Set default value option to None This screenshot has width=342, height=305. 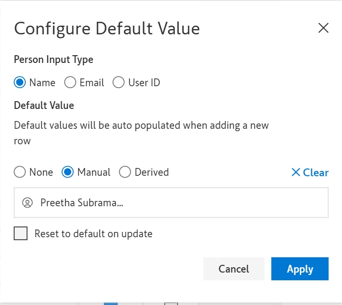tap(20, 172)
